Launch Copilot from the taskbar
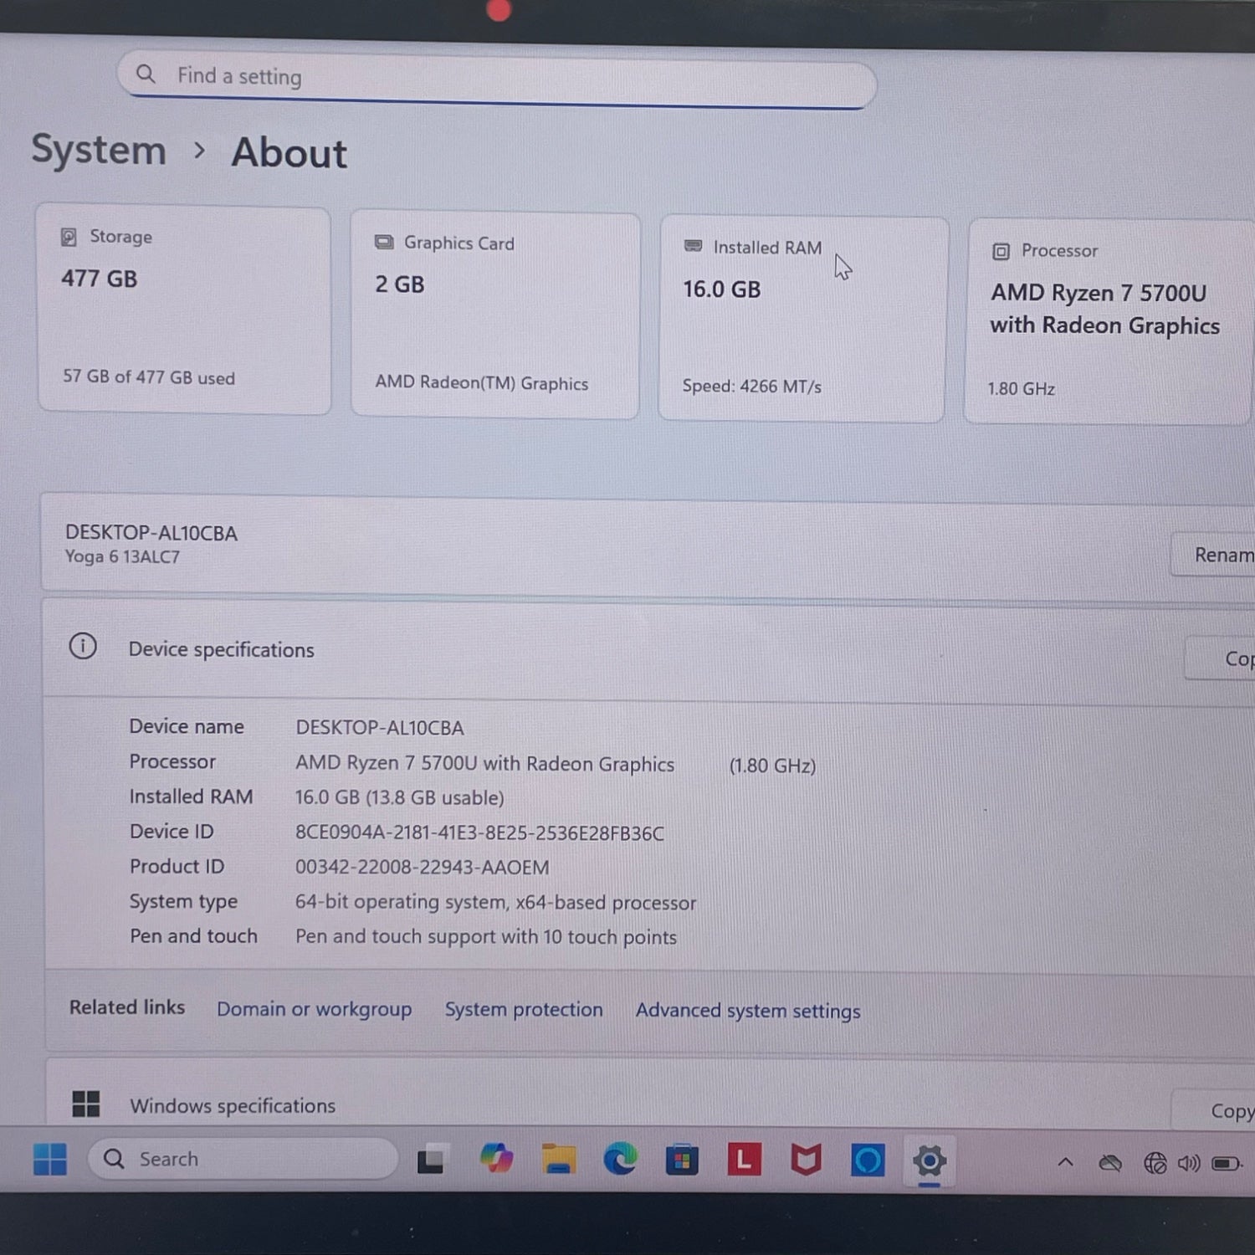The image size is (1255, 1255). 496,1159
